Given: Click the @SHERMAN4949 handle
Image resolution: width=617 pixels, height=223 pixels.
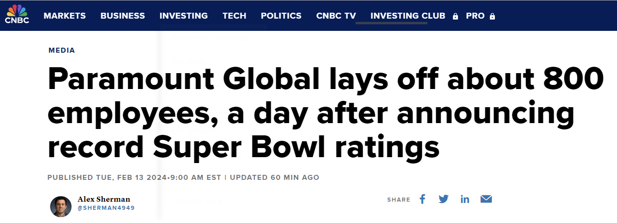Looking at the screenshot, I should point(106,208).
